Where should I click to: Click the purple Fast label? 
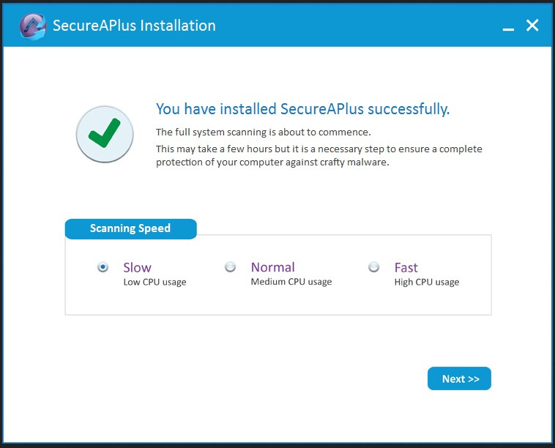(406, 267)
